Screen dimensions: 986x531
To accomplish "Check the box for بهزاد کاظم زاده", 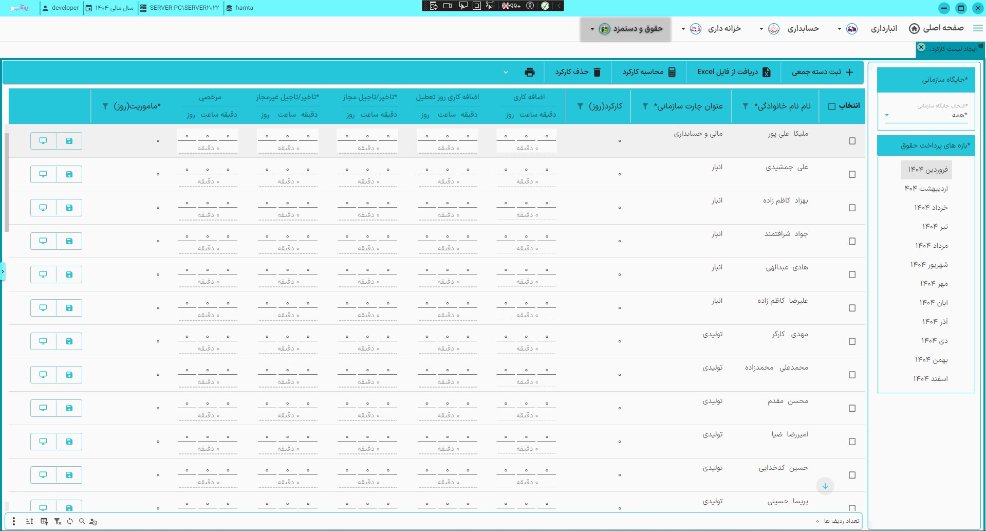I will [x=852, y=208].
